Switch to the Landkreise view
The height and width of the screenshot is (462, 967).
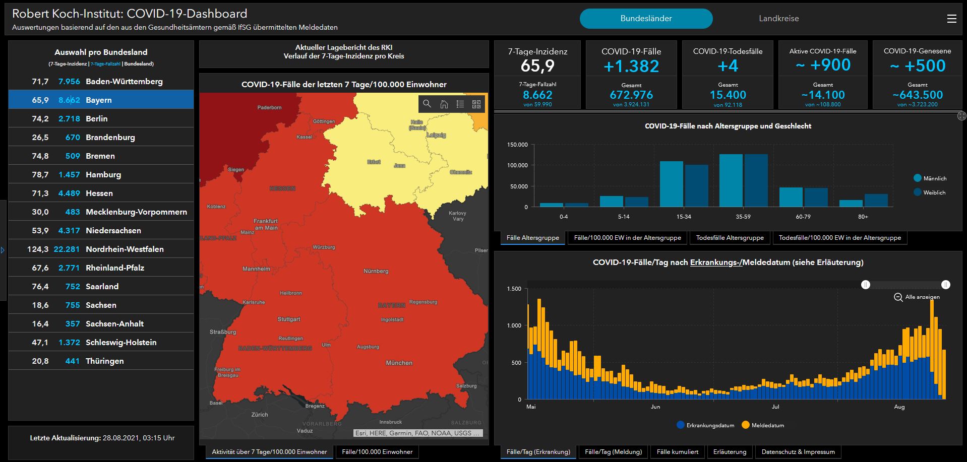(778, 19)
